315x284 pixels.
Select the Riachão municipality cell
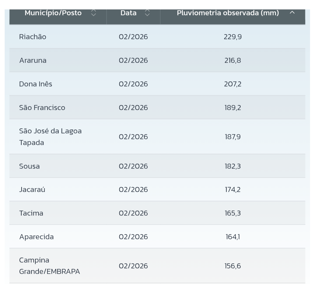pyautogui.click(x=33, y=37)
